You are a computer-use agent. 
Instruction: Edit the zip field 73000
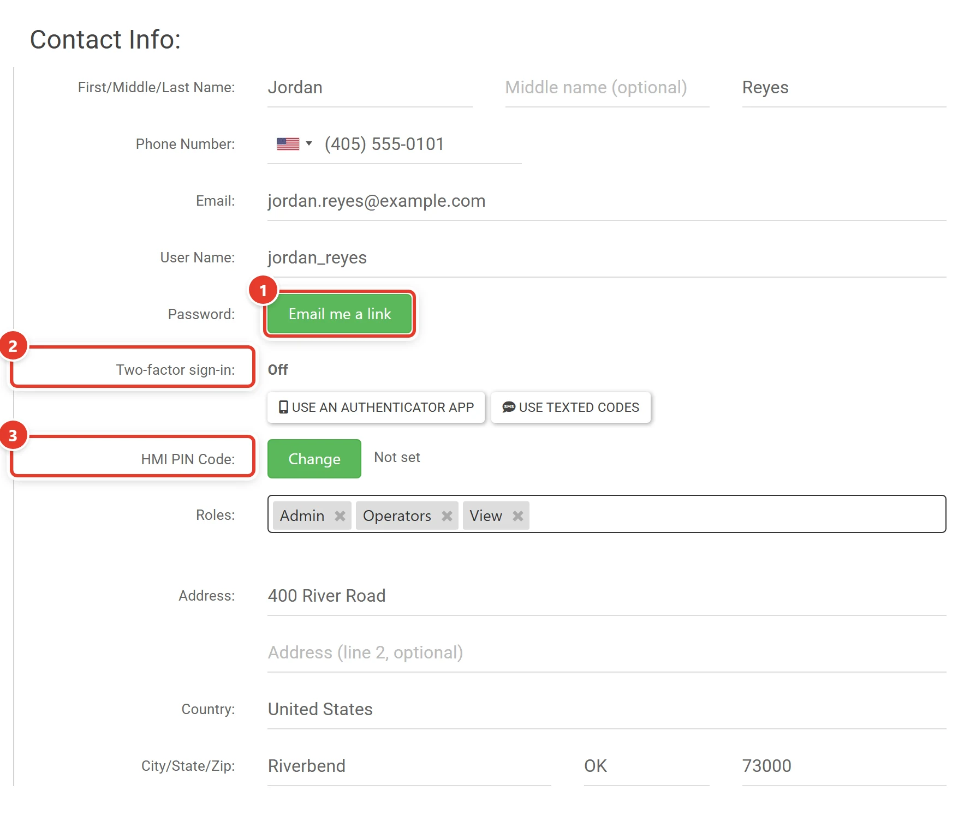click(x=844, y=766)
